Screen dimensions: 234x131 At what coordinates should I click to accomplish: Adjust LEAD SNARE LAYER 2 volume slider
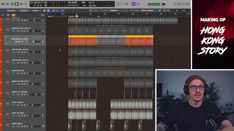35,41
